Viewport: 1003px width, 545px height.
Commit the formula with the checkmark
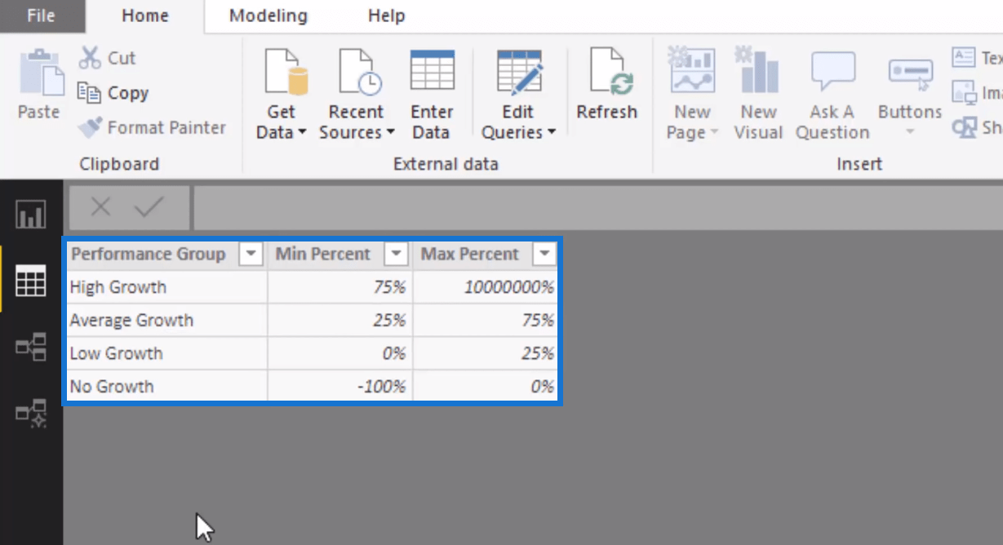coord(149,207)
